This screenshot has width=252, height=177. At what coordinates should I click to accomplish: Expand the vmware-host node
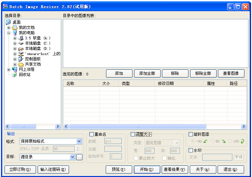pyautogui.click(x=15, y=54)
